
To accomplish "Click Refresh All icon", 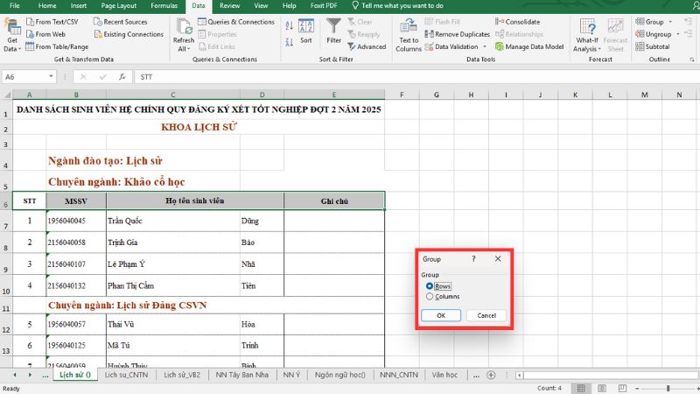I will point(184,33).
